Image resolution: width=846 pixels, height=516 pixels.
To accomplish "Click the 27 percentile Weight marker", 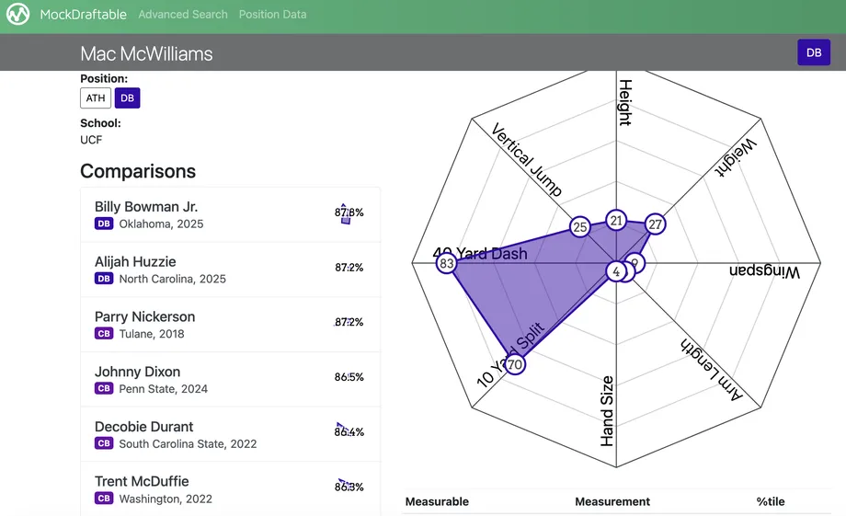I will [655, 224].
